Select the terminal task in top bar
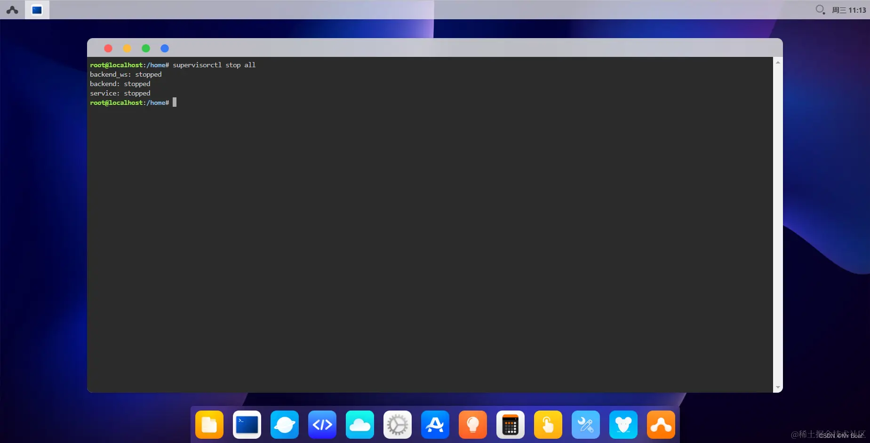 pyautogui.click(x=37, y=9)
